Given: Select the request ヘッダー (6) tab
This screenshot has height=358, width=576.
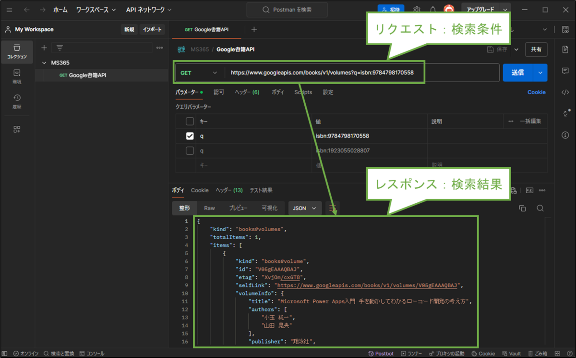Looking at the screenshot, I should click(x=247, y=92).
